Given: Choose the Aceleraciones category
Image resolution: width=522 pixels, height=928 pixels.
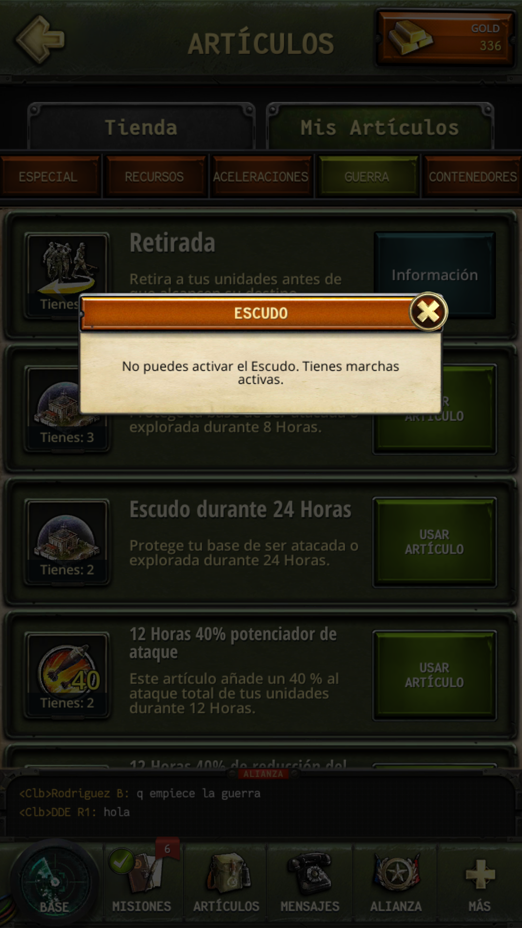Looking at the screenshot, I should coord(261,176).
